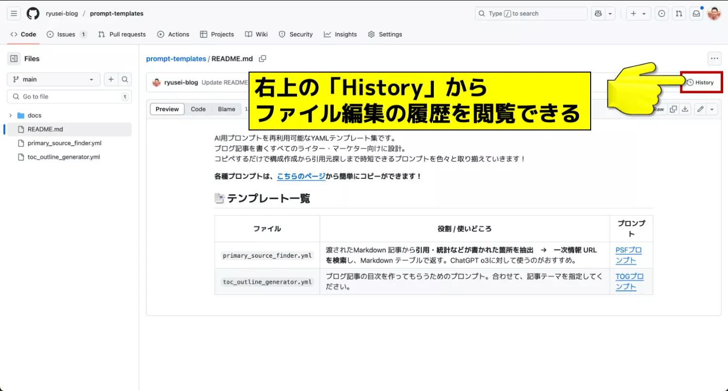Copy the file path next to README.md
Screen dimensions: 728x391
click(263, 59)
